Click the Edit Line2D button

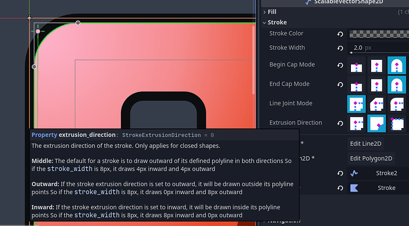(366, 144)
